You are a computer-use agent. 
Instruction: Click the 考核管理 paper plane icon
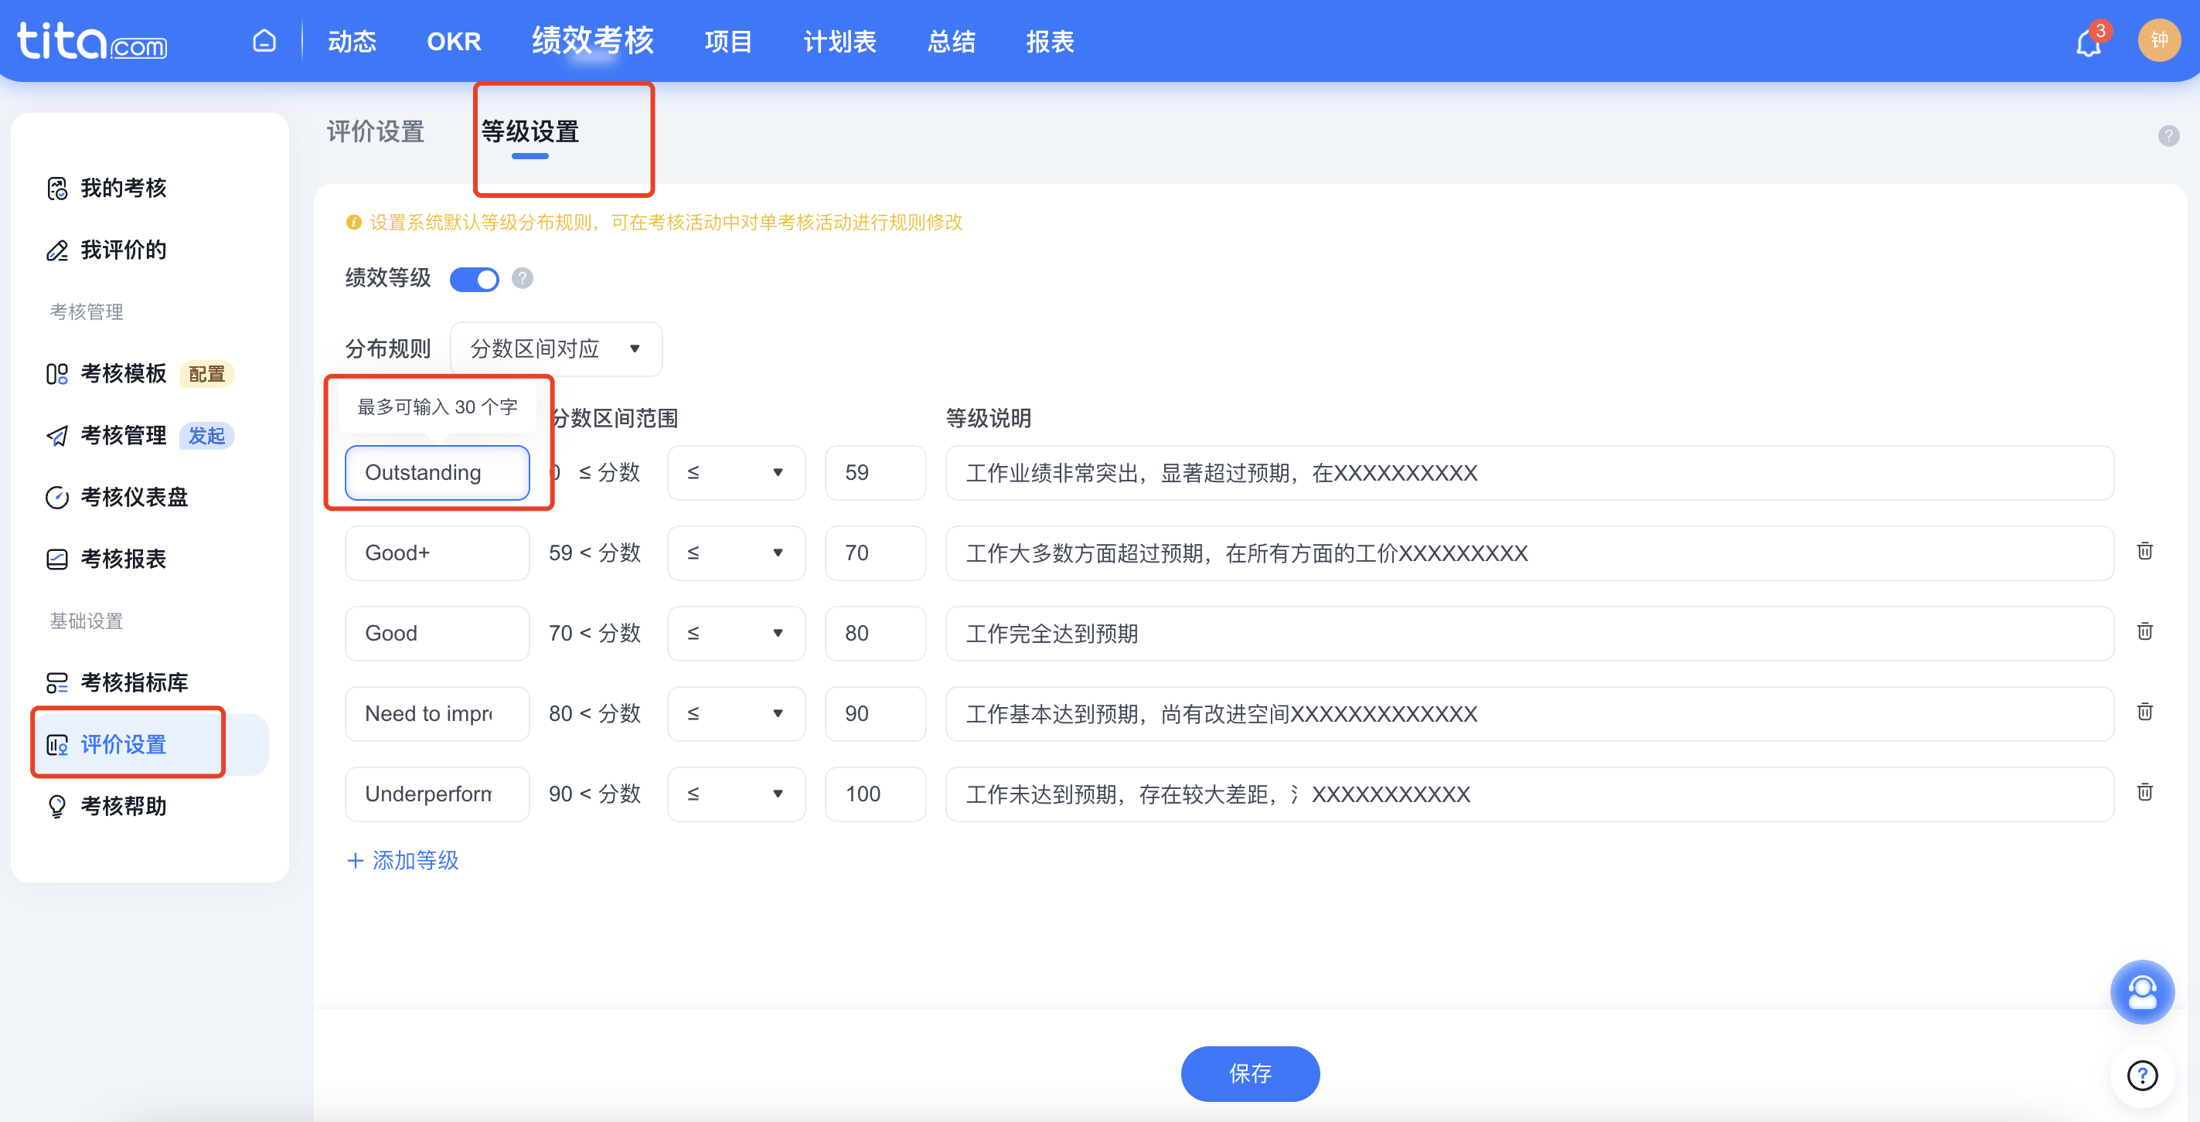click(57, 436)
